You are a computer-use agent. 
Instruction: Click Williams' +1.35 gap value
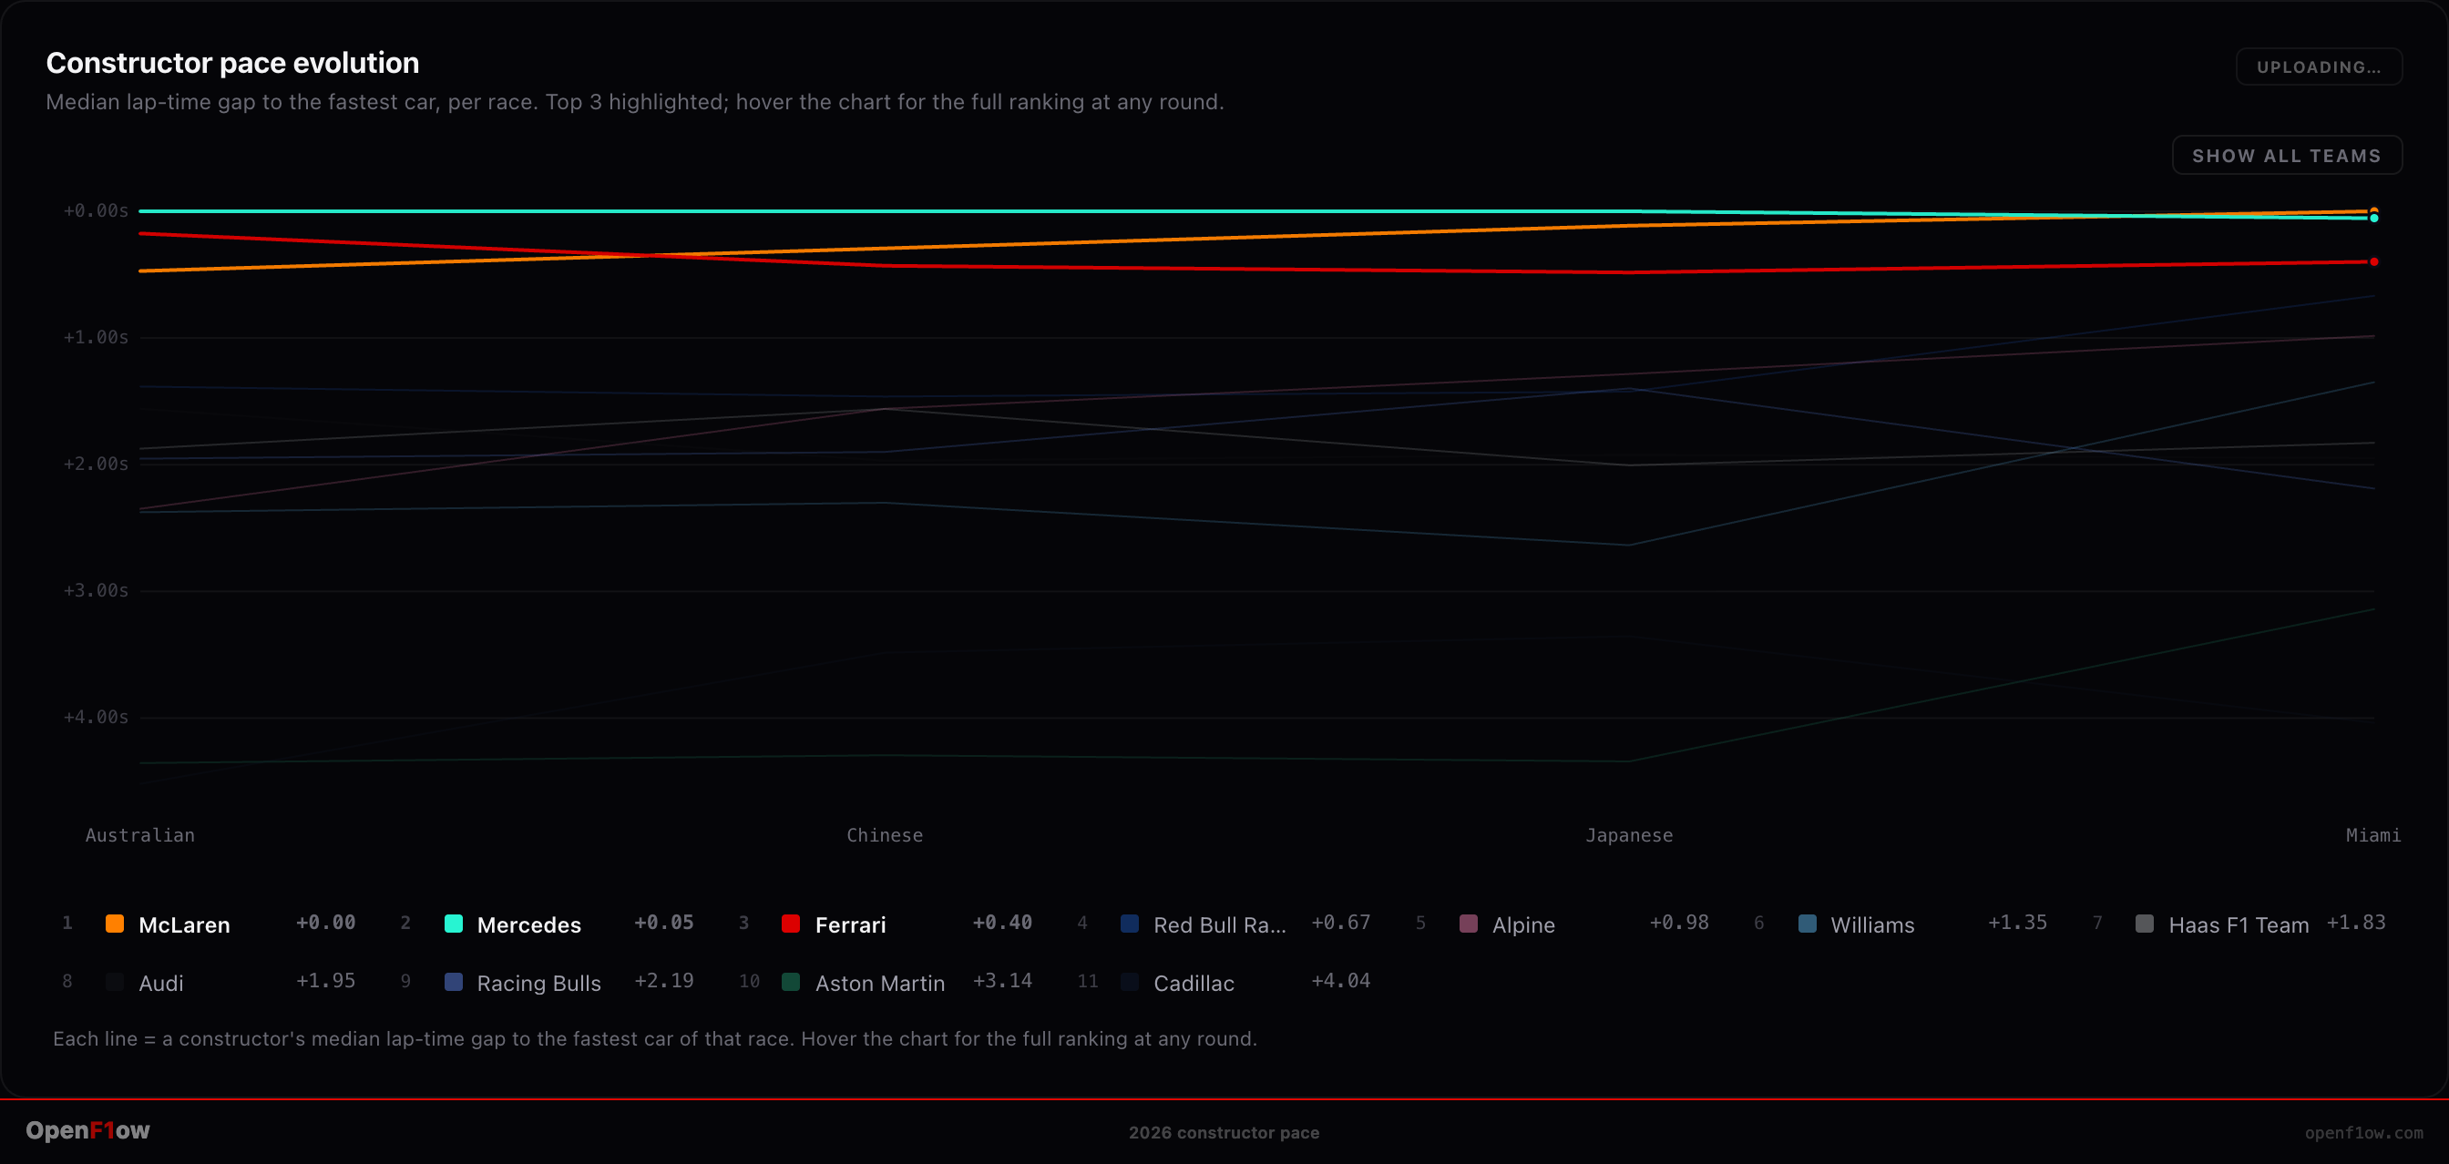(2018, 923)
